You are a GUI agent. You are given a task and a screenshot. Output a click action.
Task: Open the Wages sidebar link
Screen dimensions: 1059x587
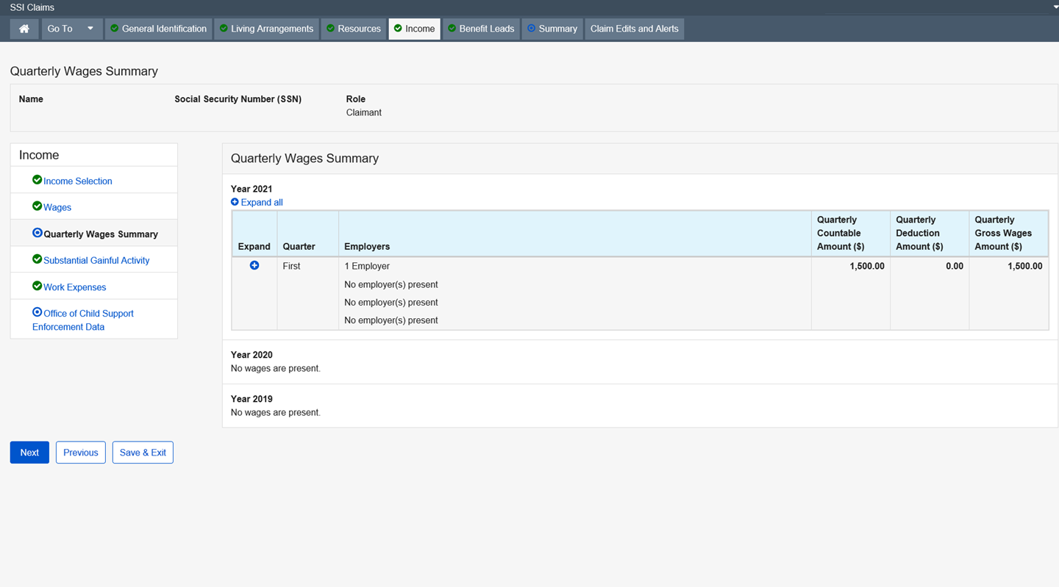point(57,208)
